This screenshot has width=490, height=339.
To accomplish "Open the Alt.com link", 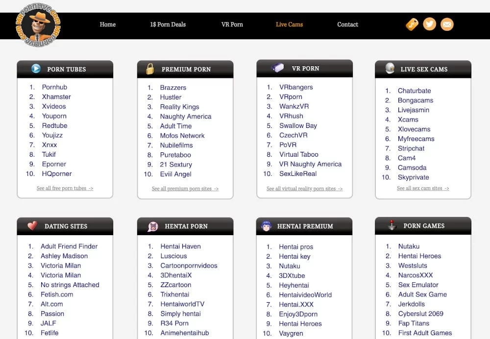I will 51,304.
